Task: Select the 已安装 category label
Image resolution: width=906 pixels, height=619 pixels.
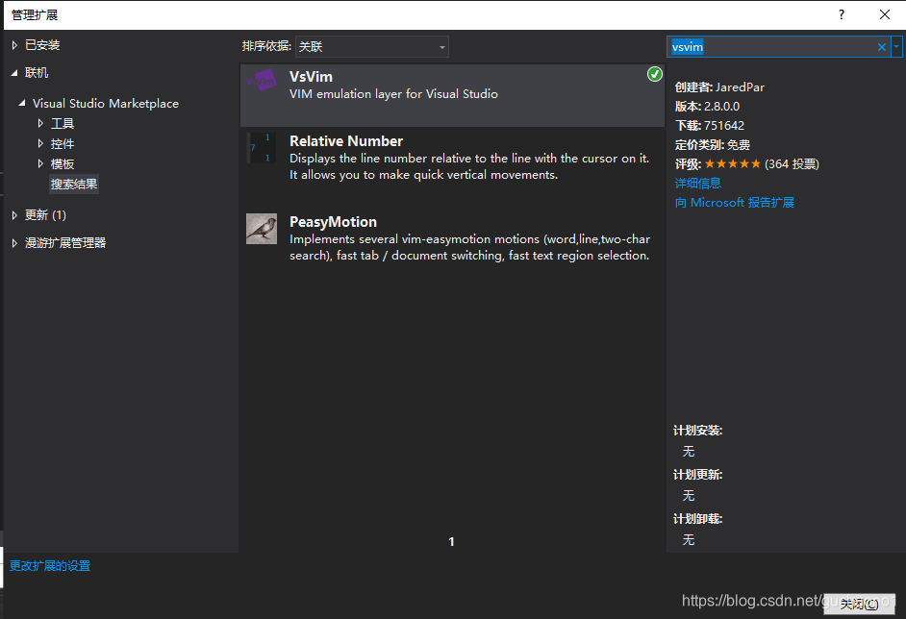Action: tap(42, 45)
